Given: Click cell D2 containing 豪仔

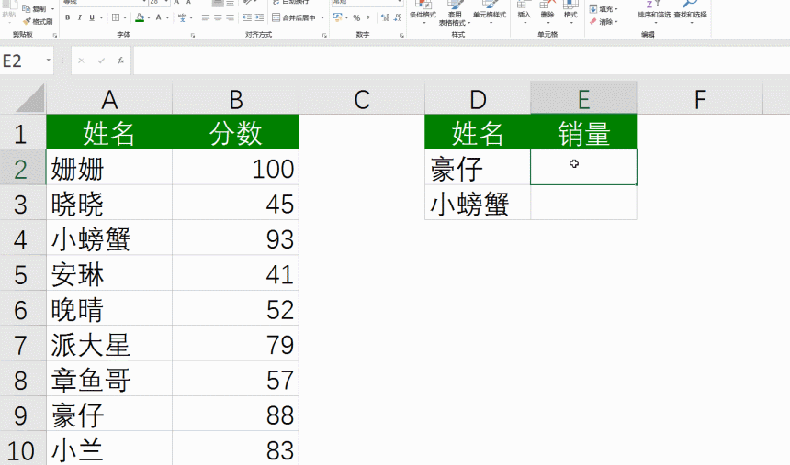Looking at the screenshot, I should [478, 169].
